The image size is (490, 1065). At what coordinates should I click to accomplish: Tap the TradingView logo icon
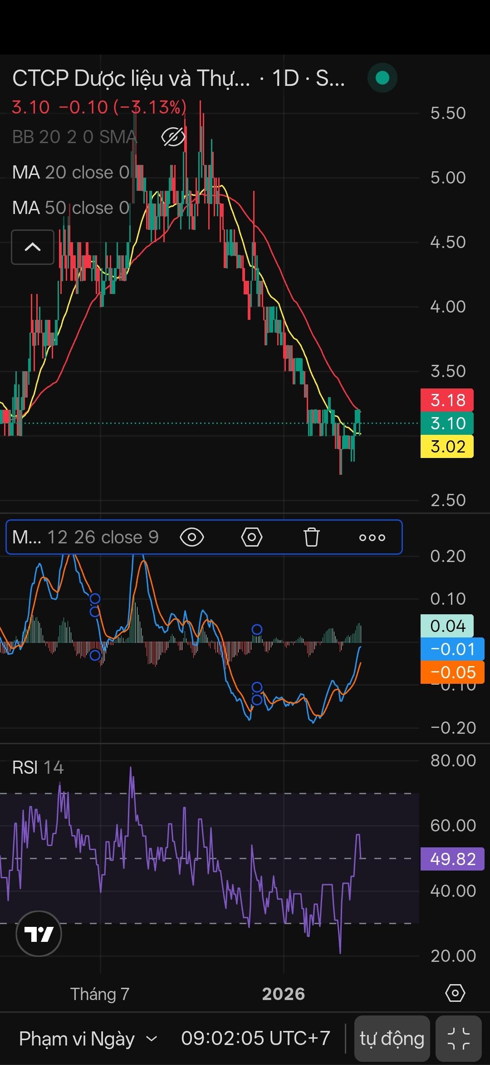point(39,934)
